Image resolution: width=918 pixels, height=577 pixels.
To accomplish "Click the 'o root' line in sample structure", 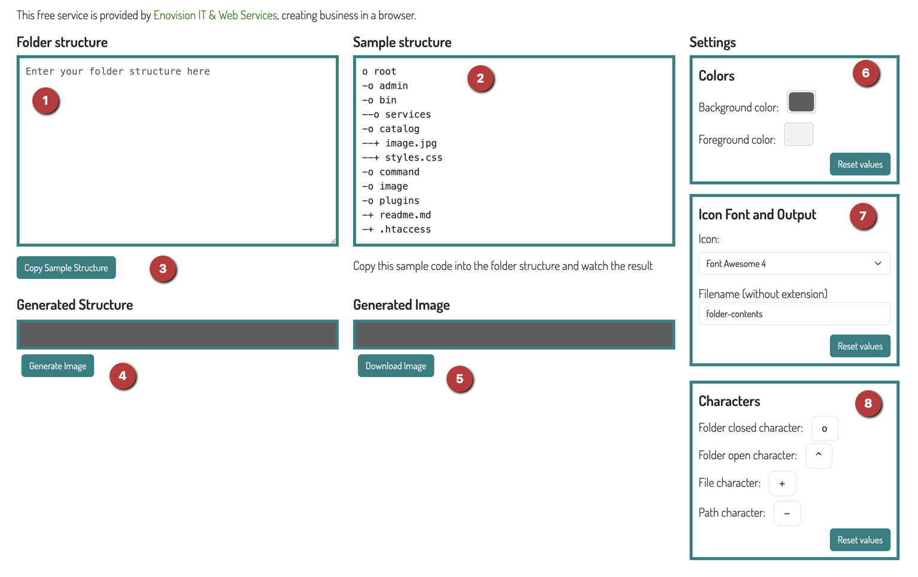I will click(x=379, y=71).
